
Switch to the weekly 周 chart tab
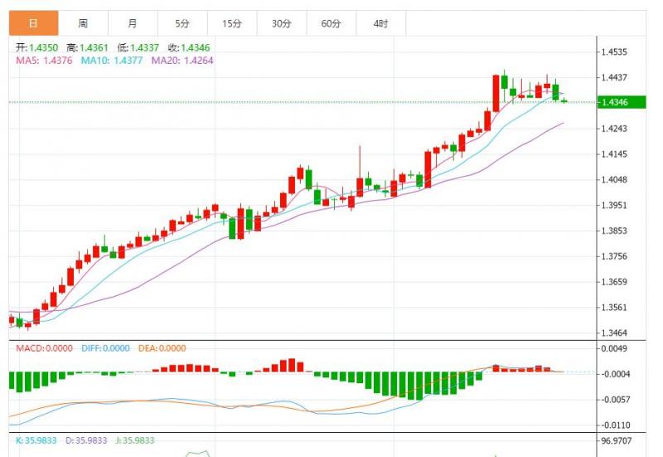point(84,23)
